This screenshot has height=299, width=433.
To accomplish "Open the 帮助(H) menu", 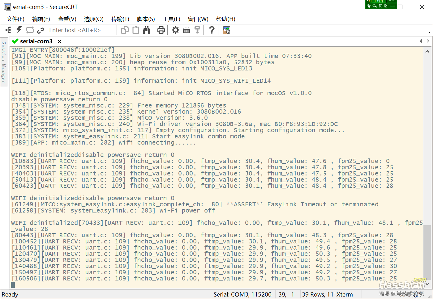I will coord(226,19).
